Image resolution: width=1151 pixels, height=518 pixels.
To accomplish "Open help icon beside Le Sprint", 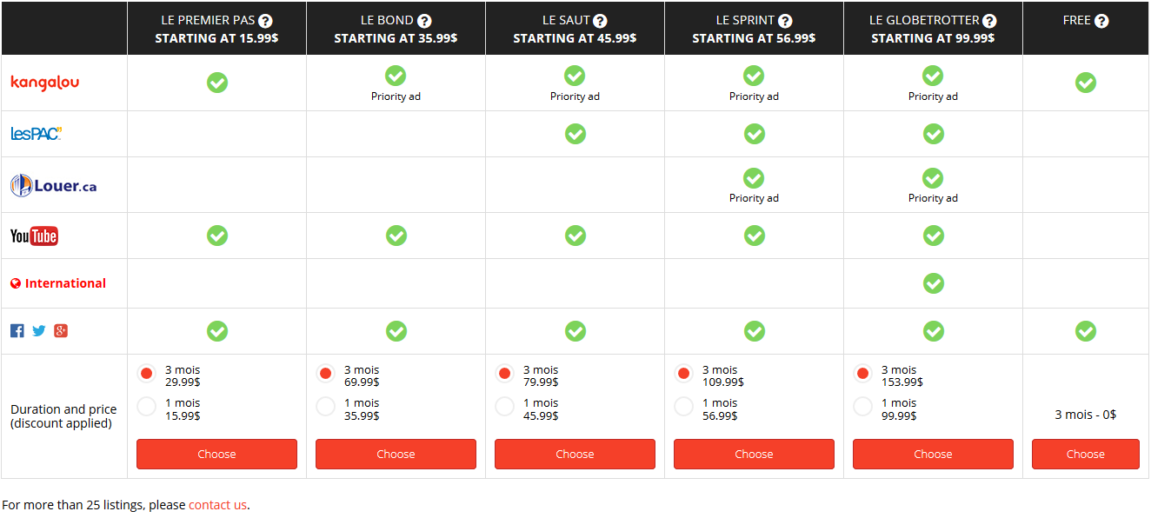I will pos(785,21).
